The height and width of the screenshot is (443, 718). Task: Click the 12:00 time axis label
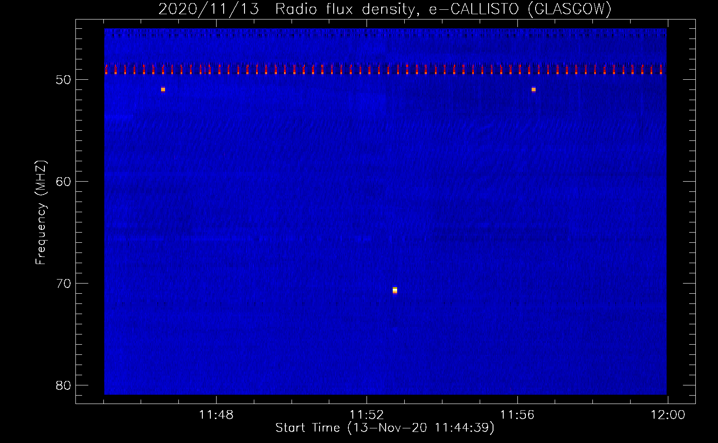point(668,415)
